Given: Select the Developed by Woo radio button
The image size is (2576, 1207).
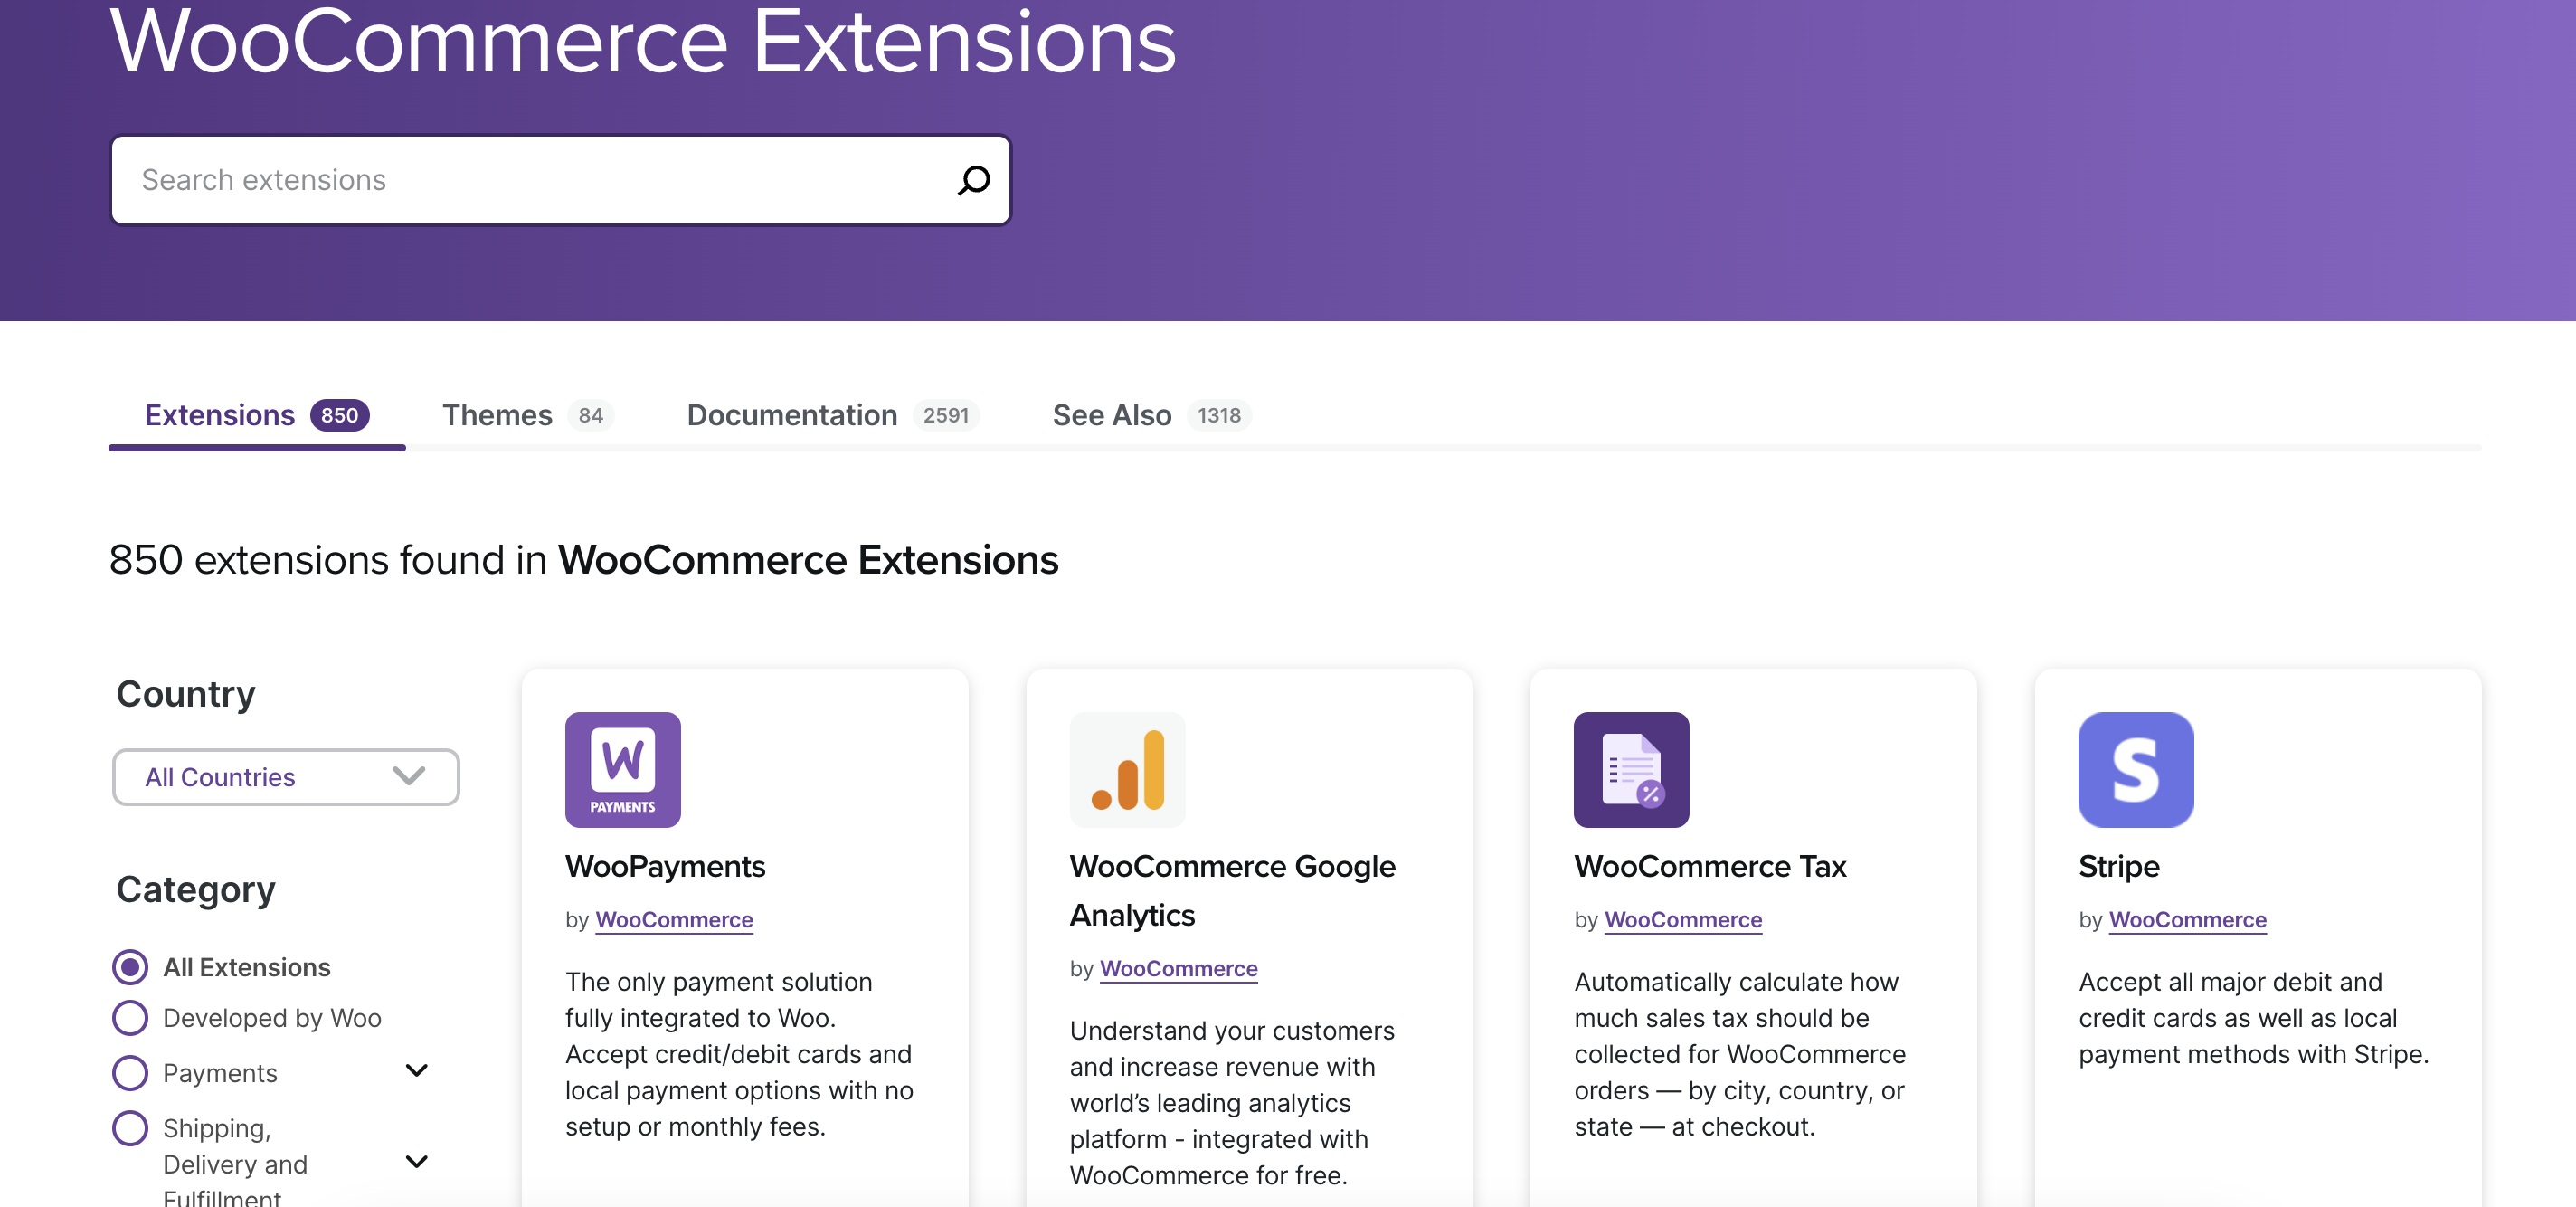Looking at the screenshot, I should pyautogui.click(x=129, y=1016).
